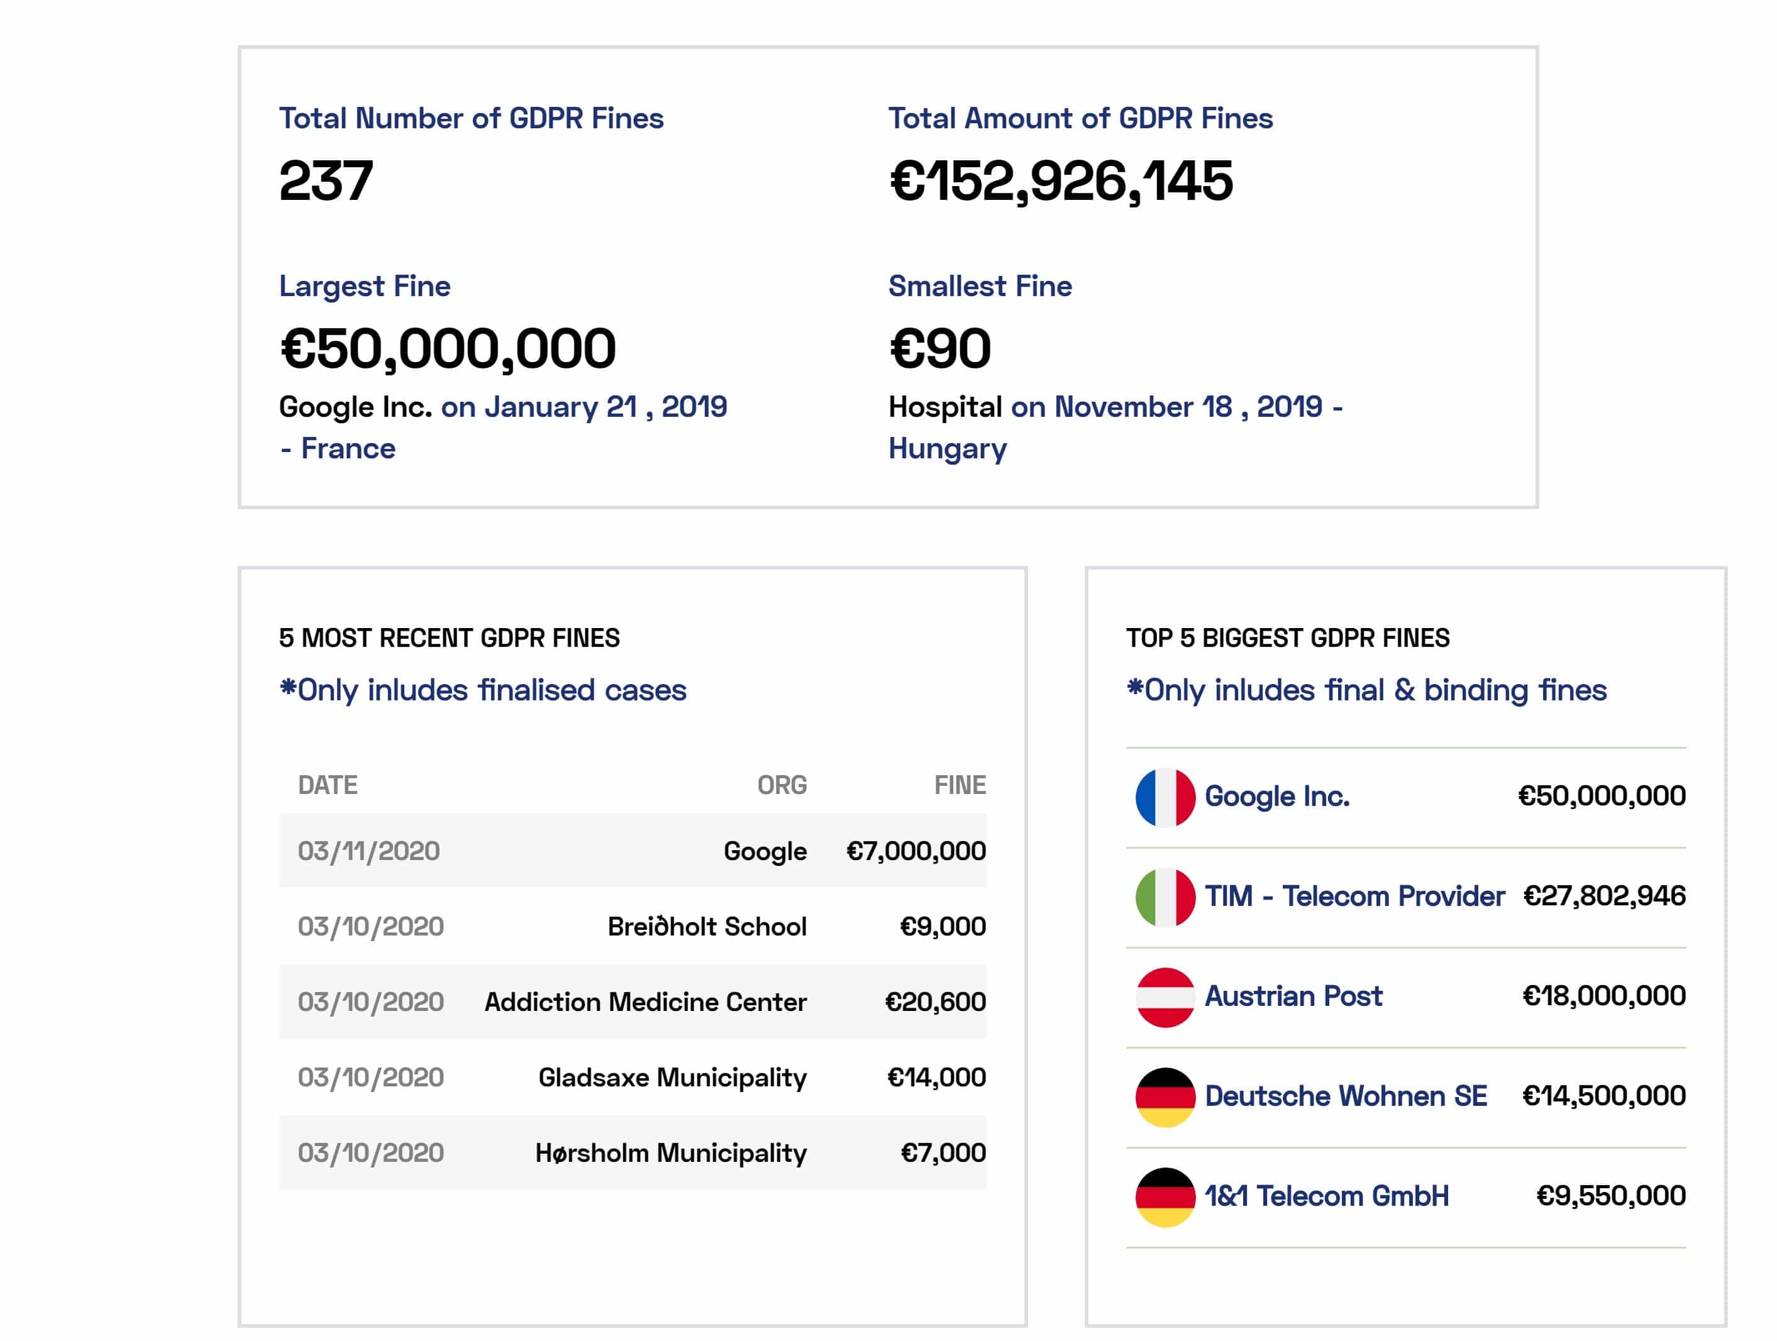Click the ORG column header

click(x=782, y=785)
